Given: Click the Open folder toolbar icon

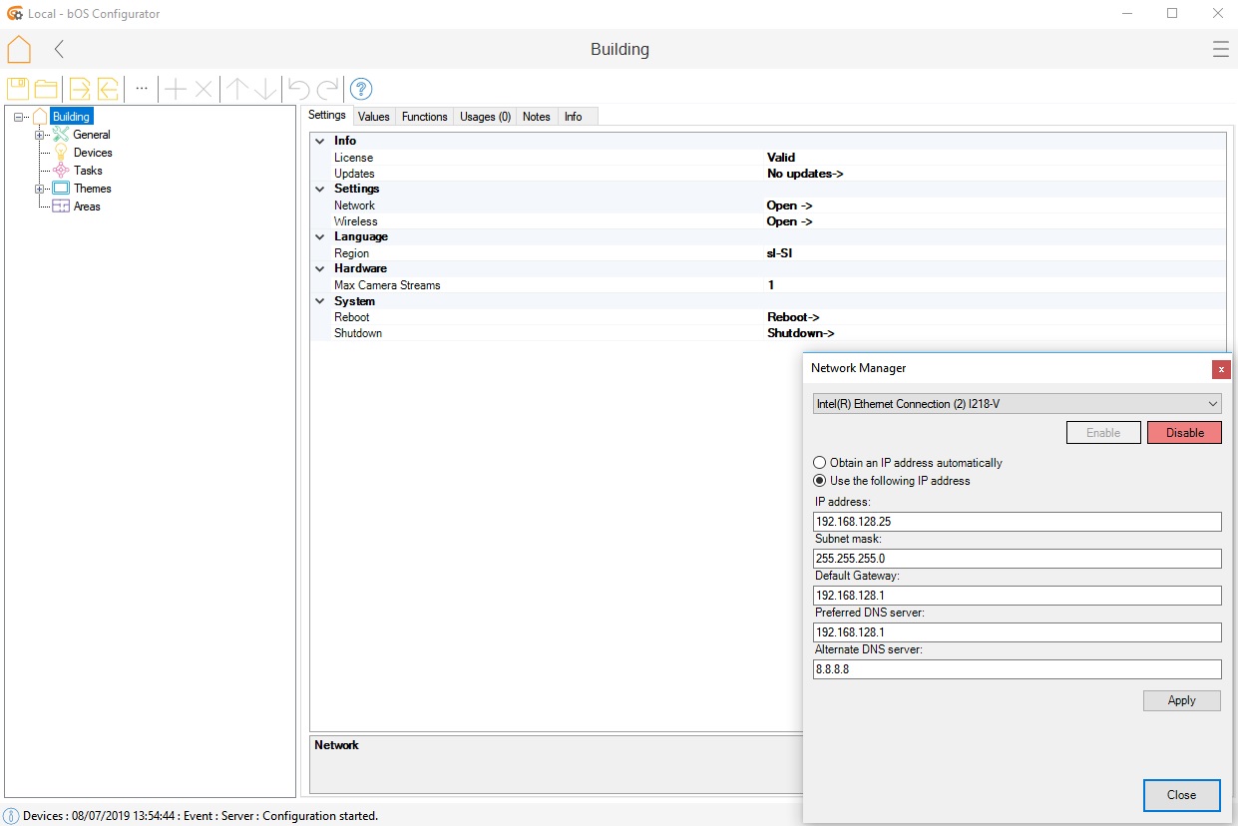Looking at the screenshot, I should tap(46, 89).
